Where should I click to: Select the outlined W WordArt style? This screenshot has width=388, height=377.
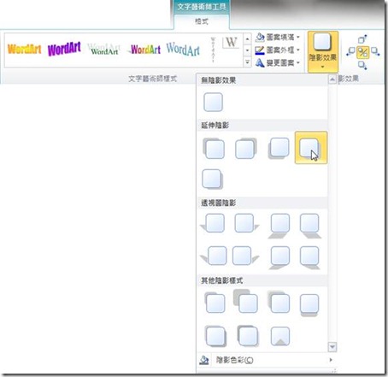231,43
